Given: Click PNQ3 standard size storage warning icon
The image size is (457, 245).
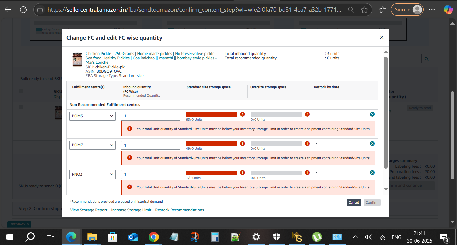Looking at the screenshot, I should point(242,173).
